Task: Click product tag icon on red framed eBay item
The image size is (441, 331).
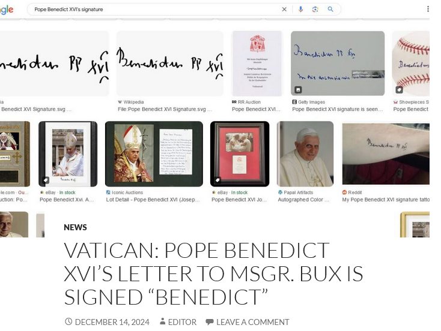Action: [217, 180]
